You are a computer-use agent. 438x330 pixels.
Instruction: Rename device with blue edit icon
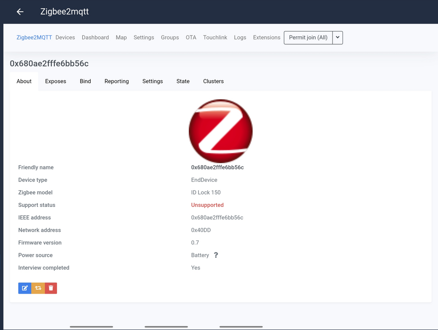(25, 288)
